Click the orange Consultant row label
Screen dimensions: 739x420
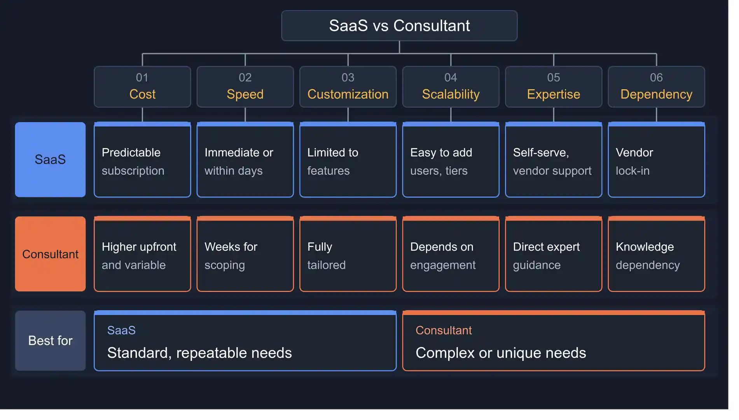click(50, 254)
